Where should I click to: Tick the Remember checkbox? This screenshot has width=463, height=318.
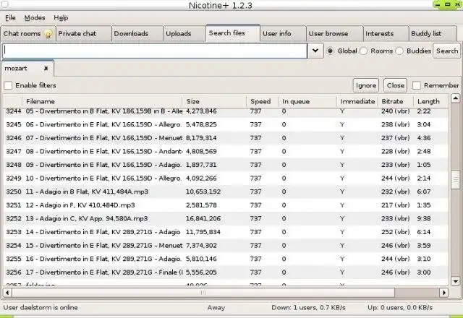pos(417,85)
